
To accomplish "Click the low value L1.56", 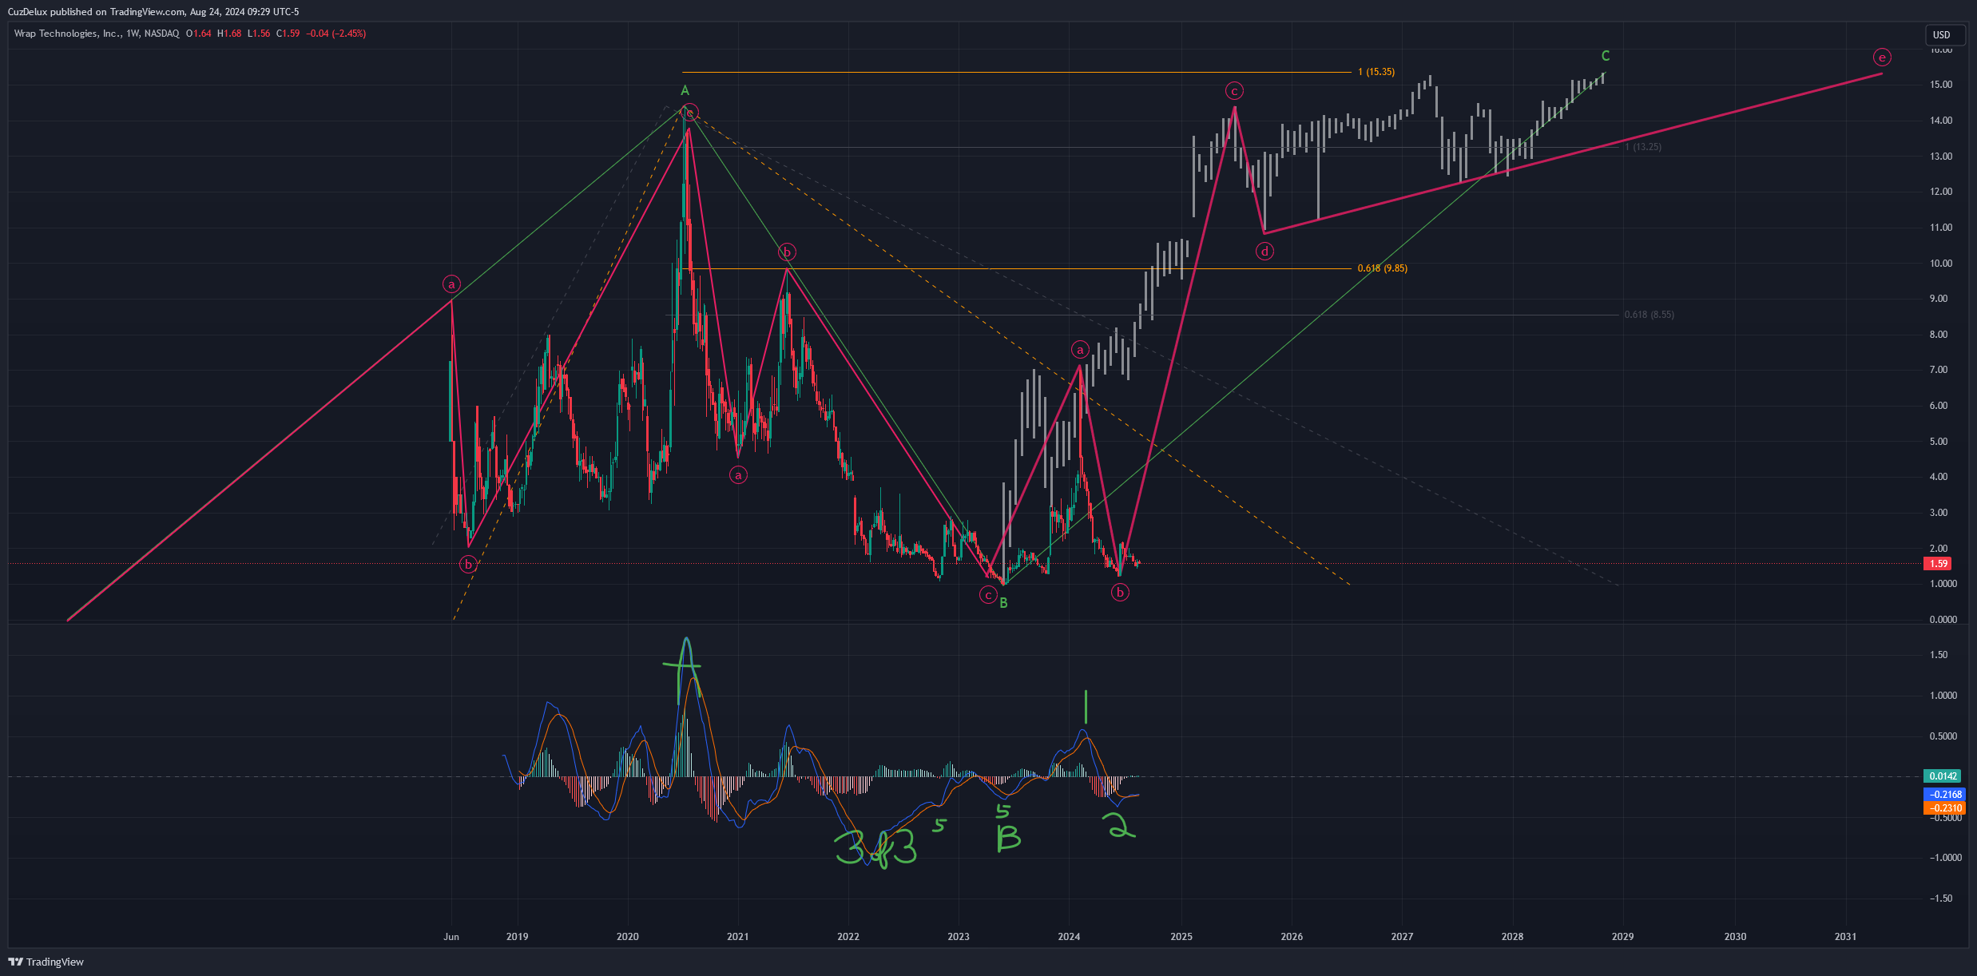I will click(259, 34).
